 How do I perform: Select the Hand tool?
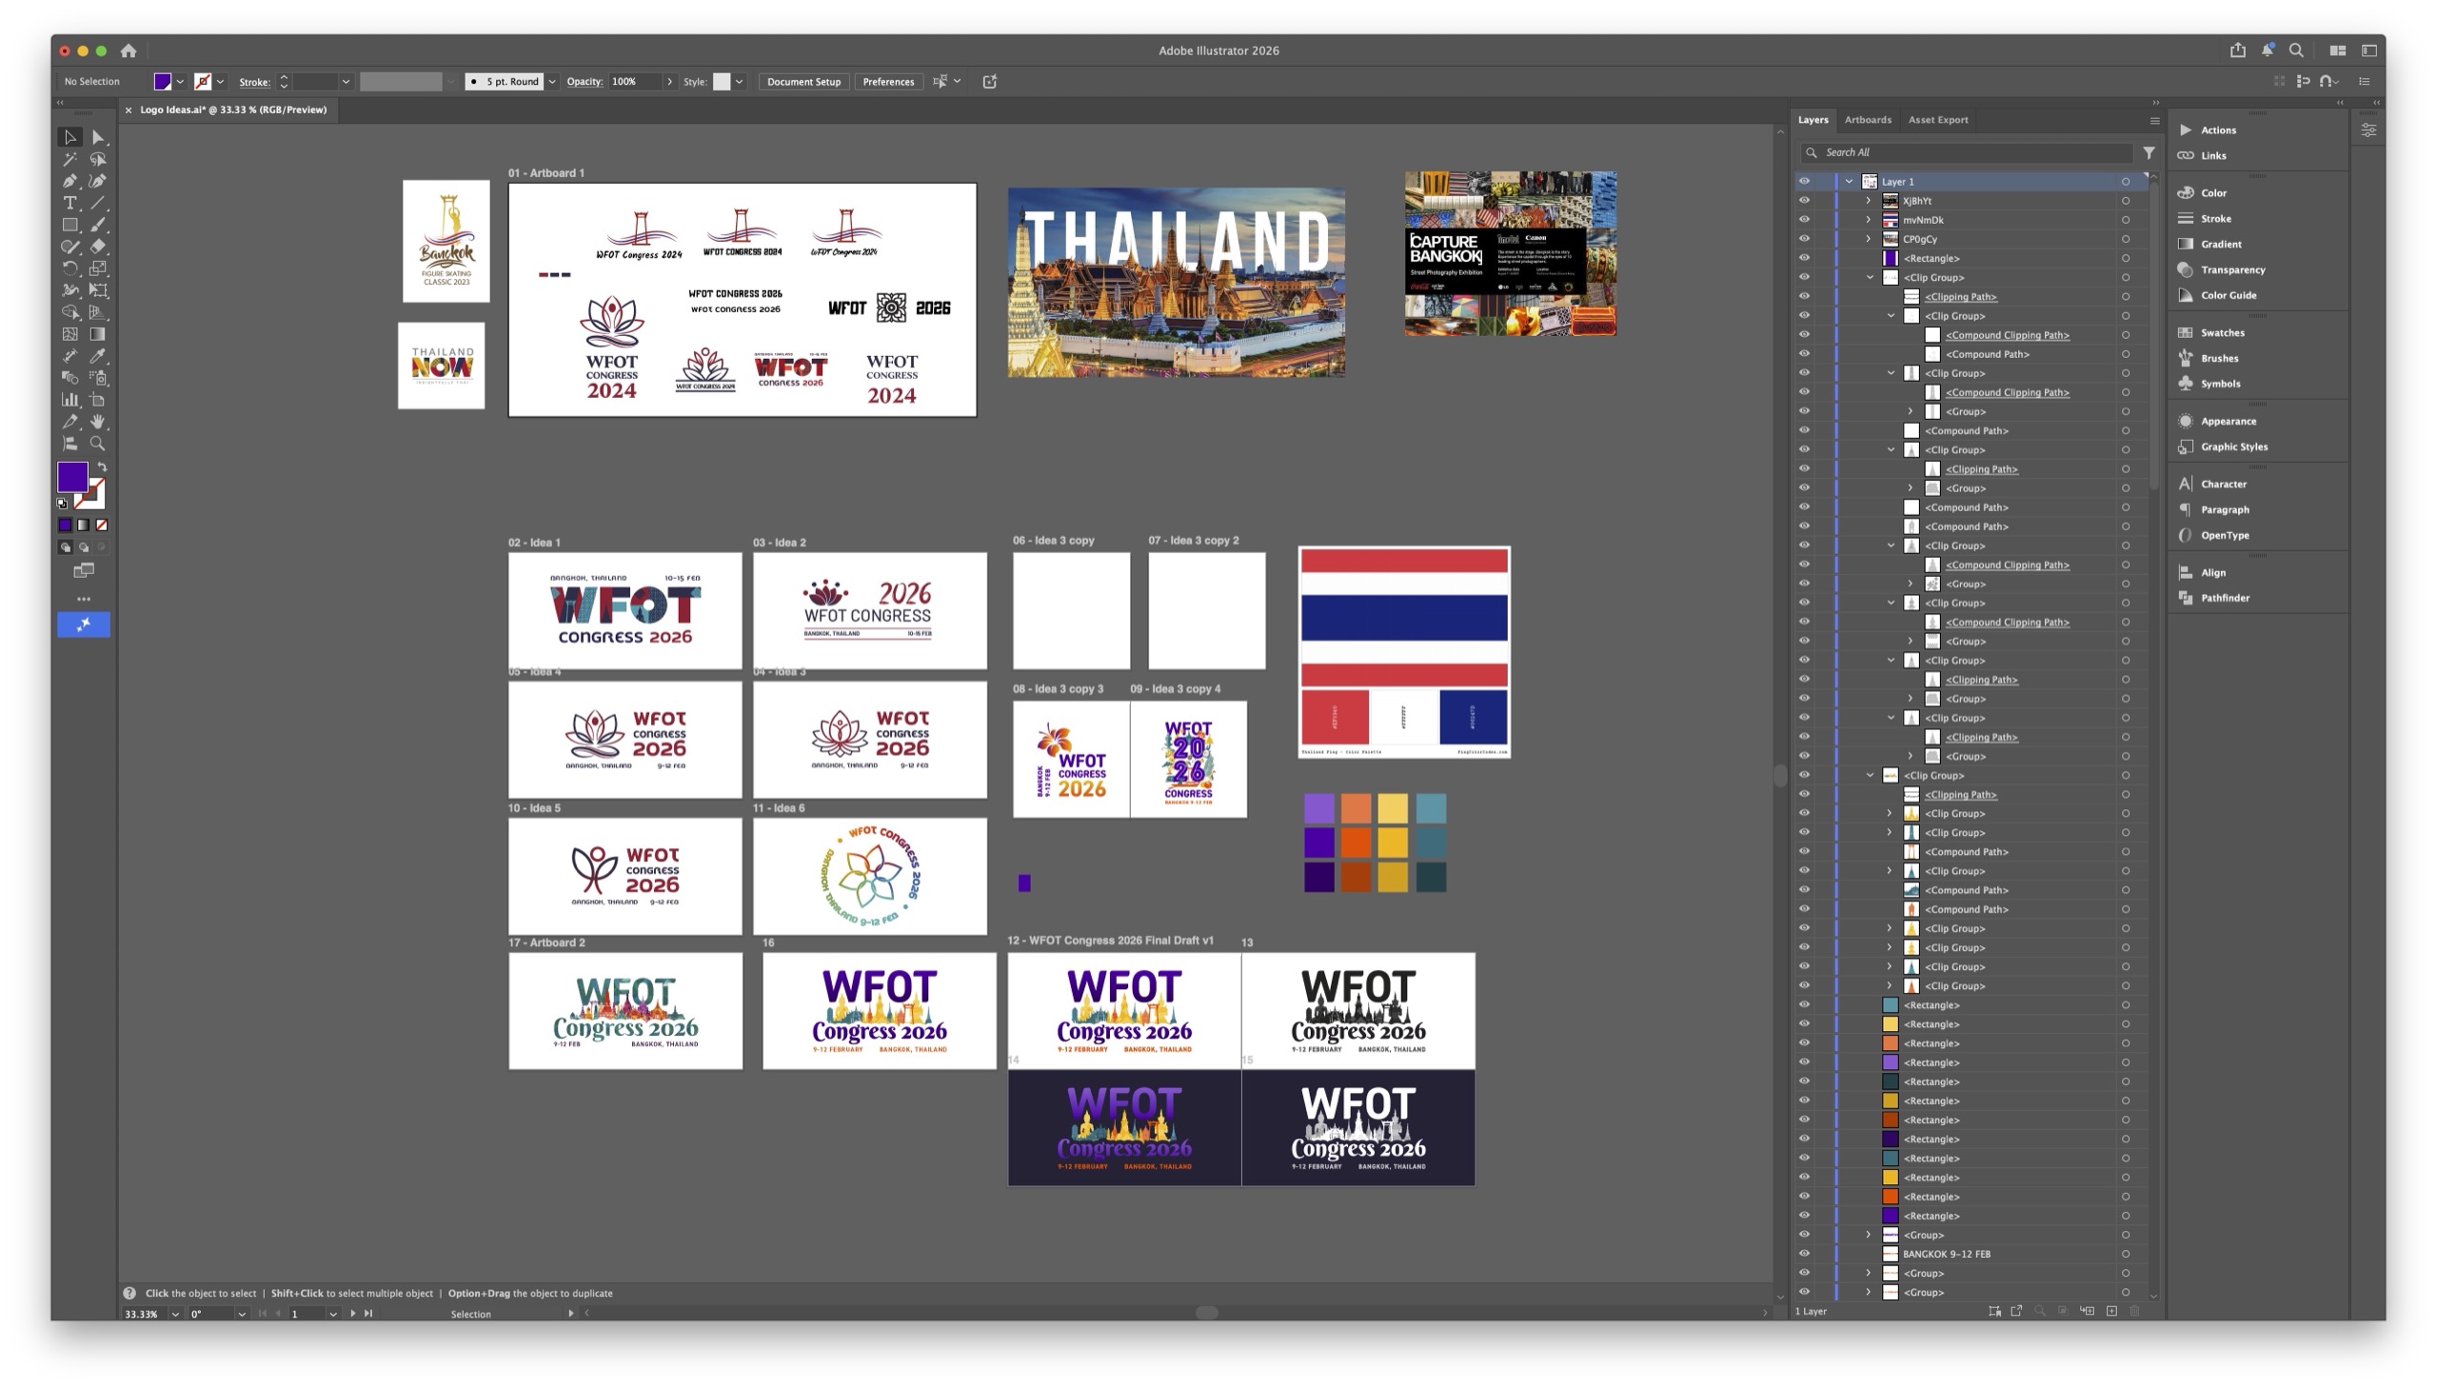[x=97, y=423]
